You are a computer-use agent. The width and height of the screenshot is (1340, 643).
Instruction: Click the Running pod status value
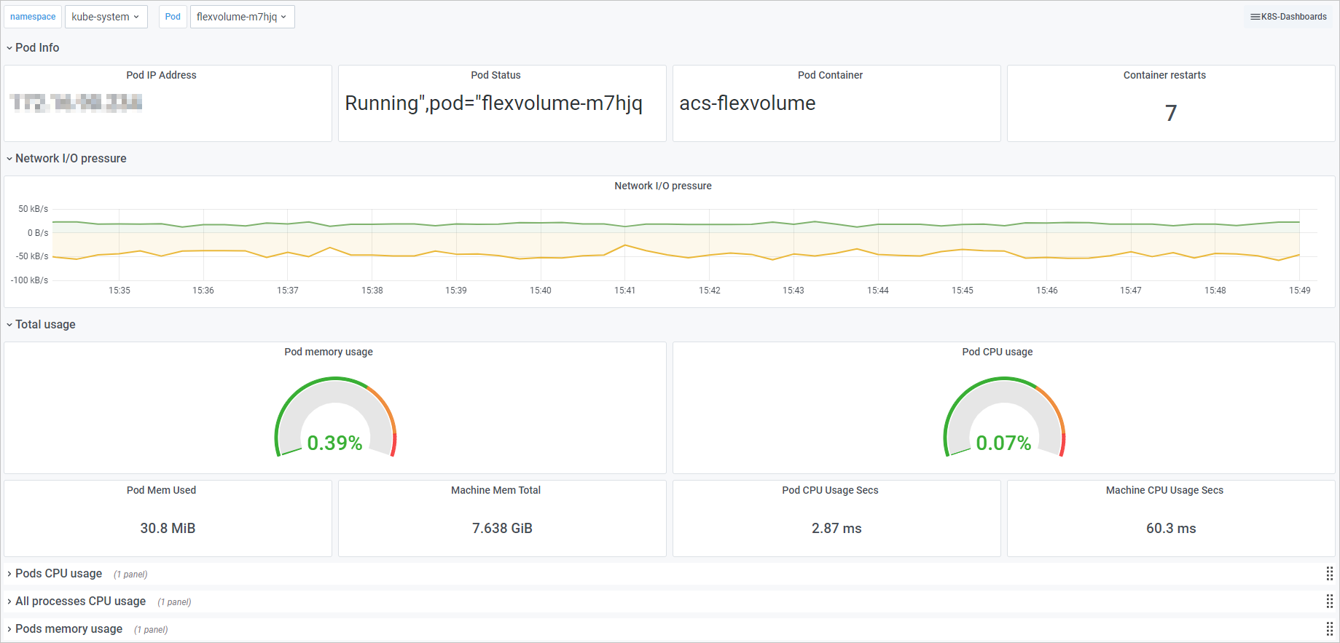click(493, 103)
